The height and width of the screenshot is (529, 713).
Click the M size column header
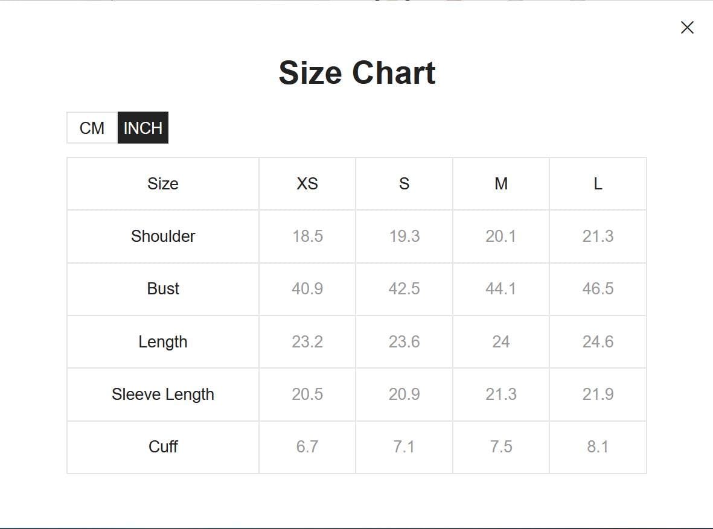coord(501,183)
